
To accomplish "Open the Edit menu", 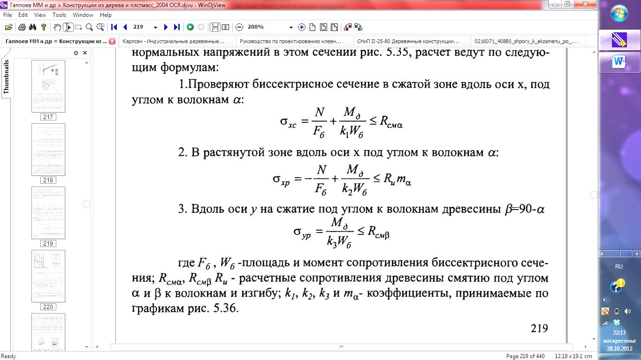I will 23,15.
